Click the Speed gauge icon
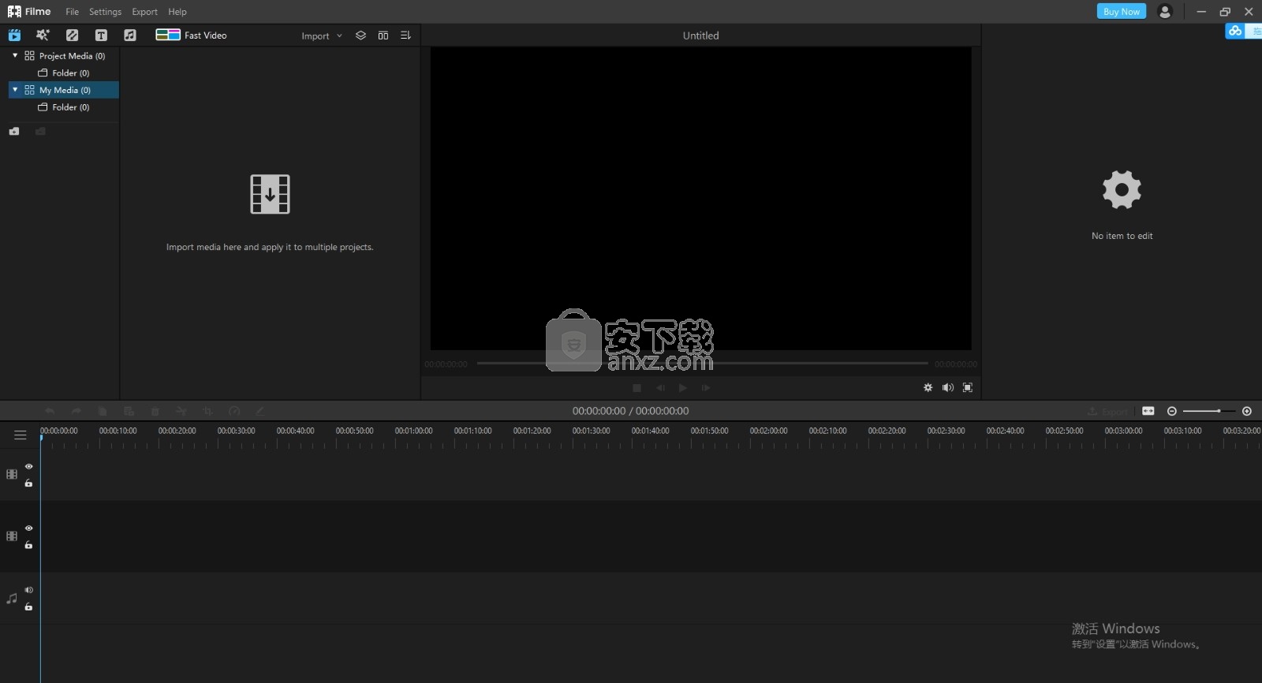The image size is (1262, 683). (234, 411)
